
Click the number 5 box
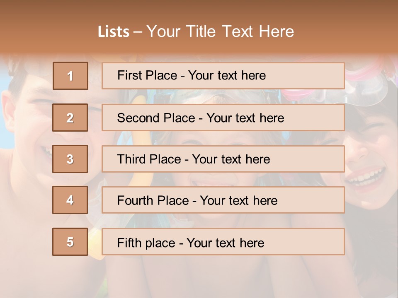pyautogui.click(x=70, y=241)
